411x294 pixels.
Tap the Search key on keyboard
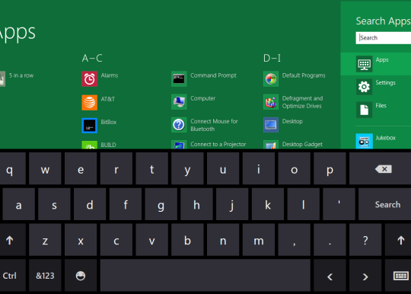tap(384, 204)
